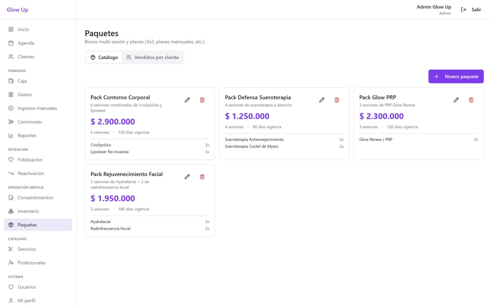492x307 pixels.
Task: Click the Fidelización heart icon
Action: tap(11, 160)
